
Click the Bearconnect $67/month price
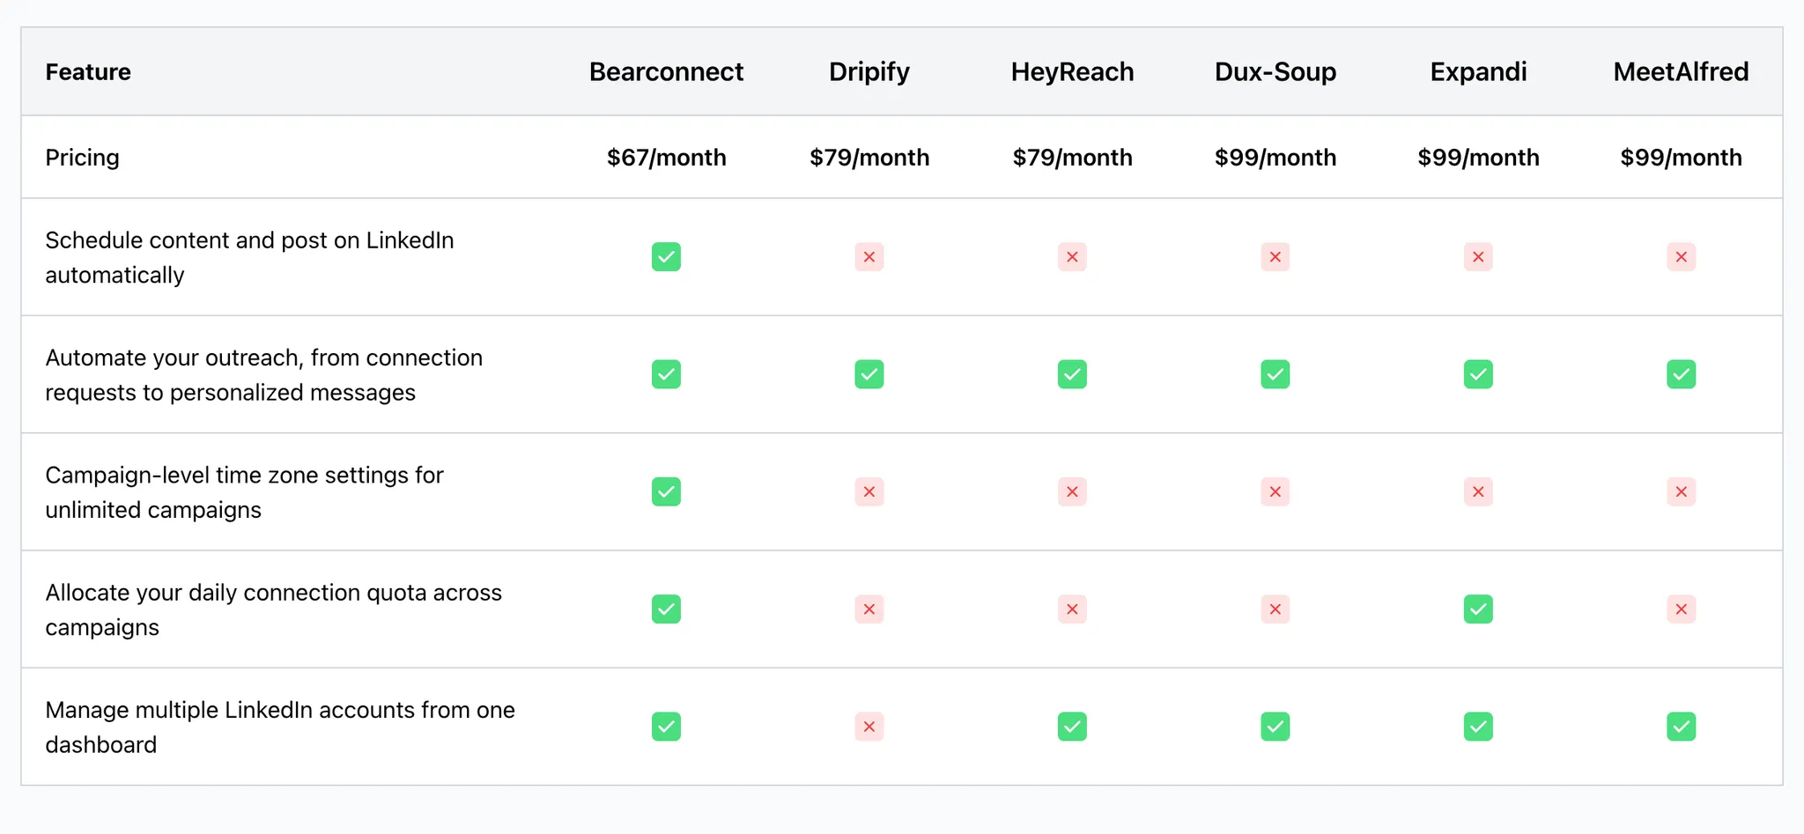click(666, 158)
